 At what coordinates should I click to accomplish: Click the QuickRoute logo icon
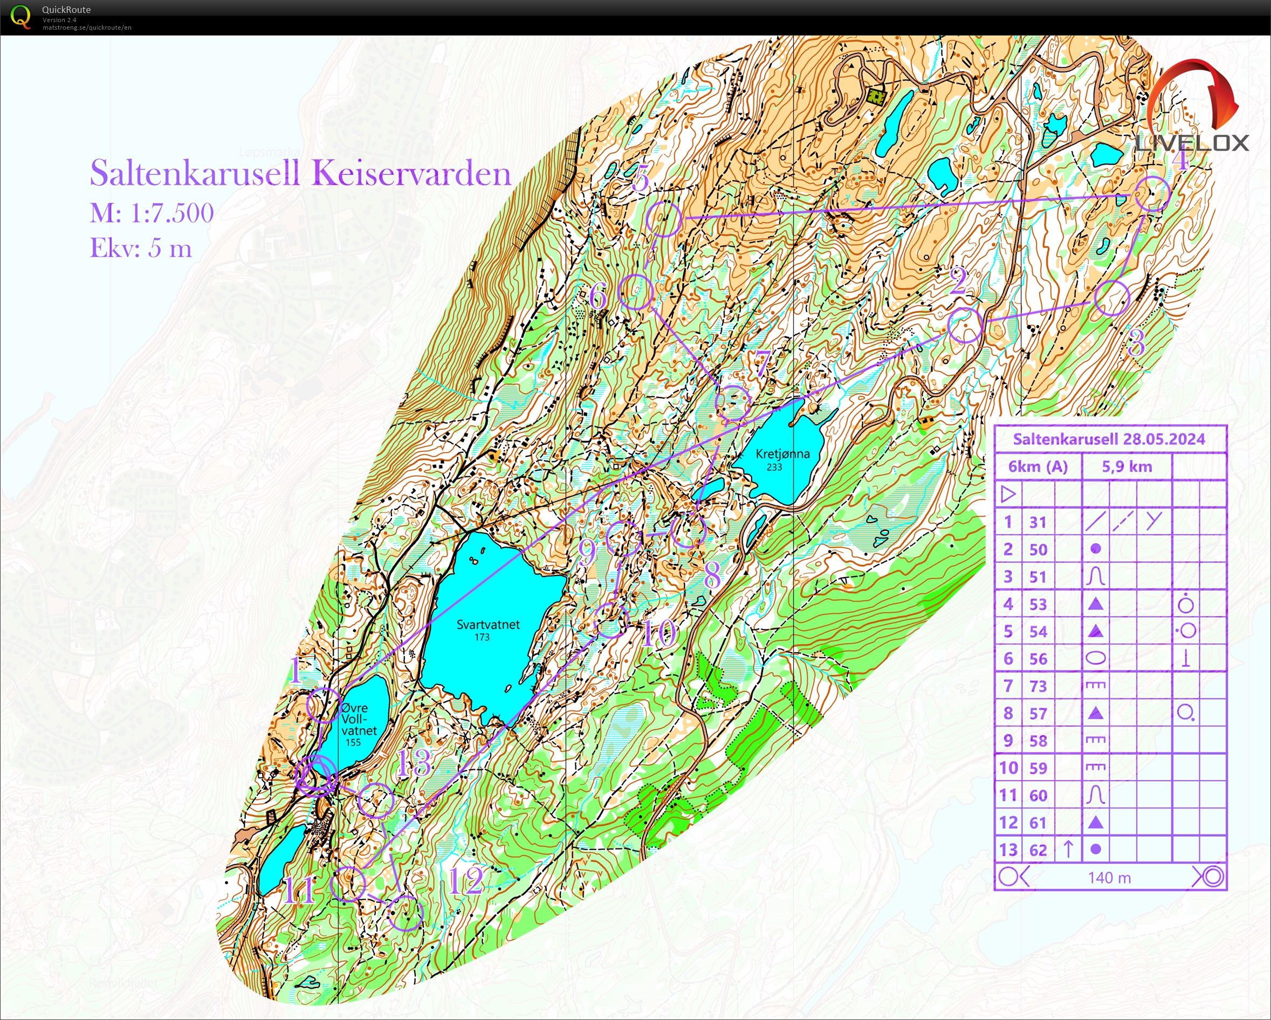coord(20,17)
